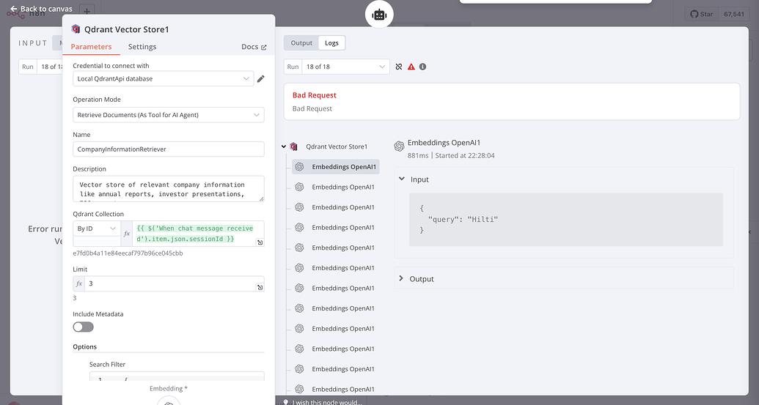Screen dimensions: 759x405
Task: Switch output view to Logs
Action: 331,43
